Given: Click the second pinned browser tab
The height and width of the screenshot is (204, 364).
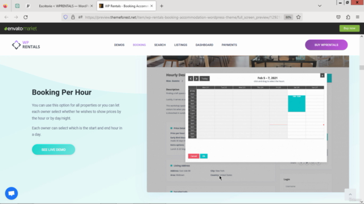Looking at the screenshot, I should [28, 6].
